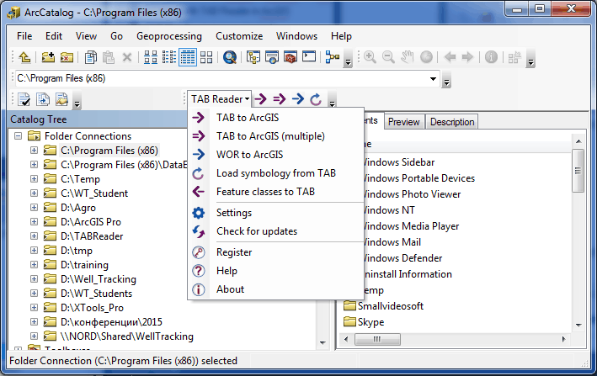Collapse the Folder Connections node
This screenshot has height=376, width=597.
point(18,135)
